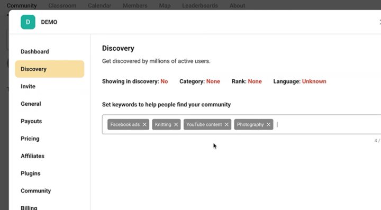Switch to the Leaderboards tab
This screenshot has width=381, height=210.
[x=200, y=6]
